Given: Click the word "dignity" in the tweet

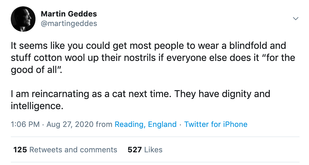Looking at the screenshot, I should (x=233, y=94).
